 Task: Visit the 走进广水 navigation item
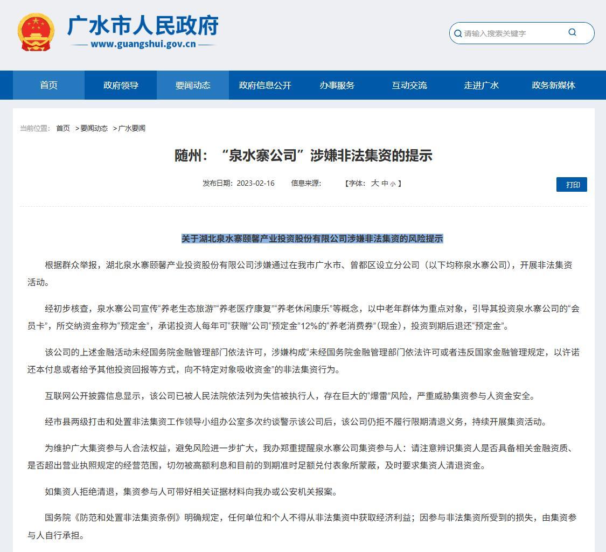(x=482, y=85)
